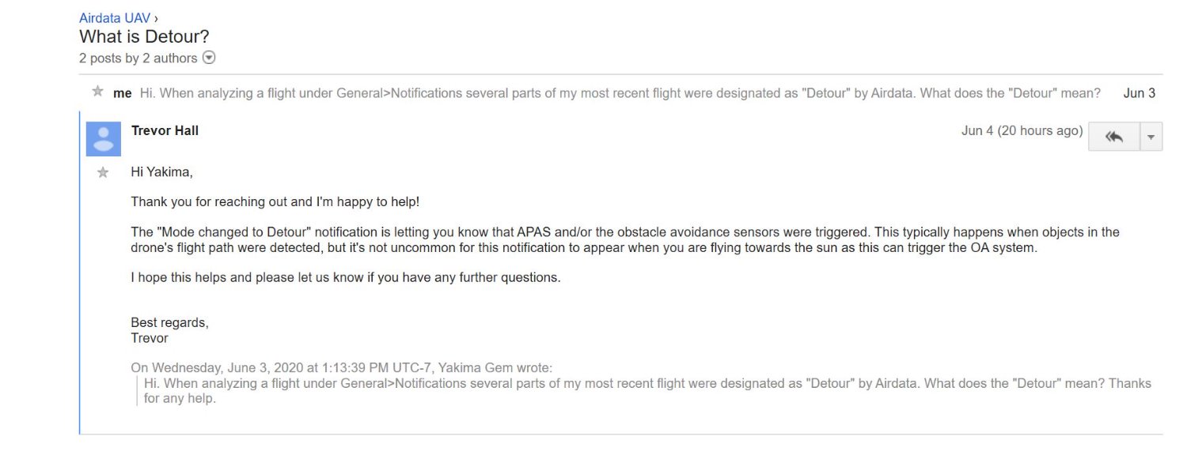
Task: Click the "I hope this helps" sentence
Action: pos(346,278)
